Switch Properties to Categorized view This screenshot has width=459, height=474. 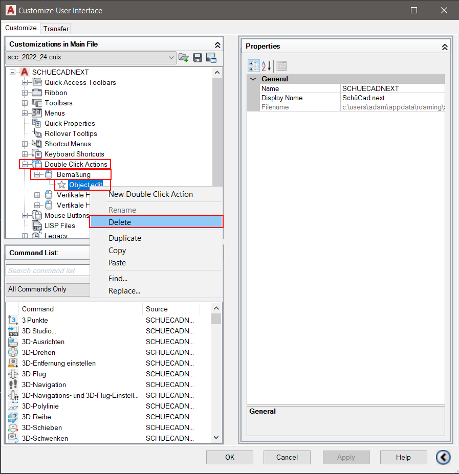(x=253, y=66)
